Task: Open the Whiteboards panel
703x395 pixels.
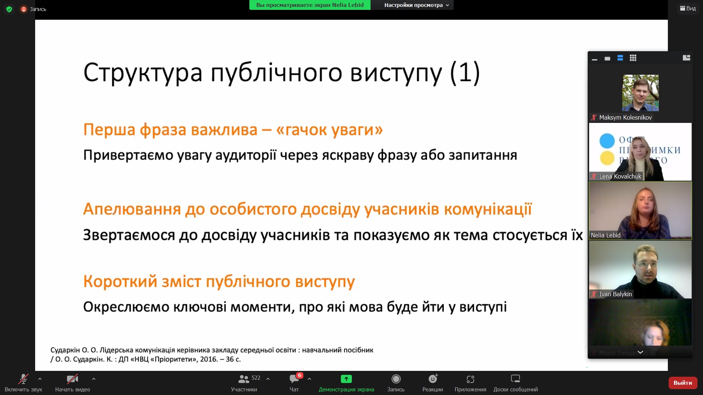Action: click(515, 383)
